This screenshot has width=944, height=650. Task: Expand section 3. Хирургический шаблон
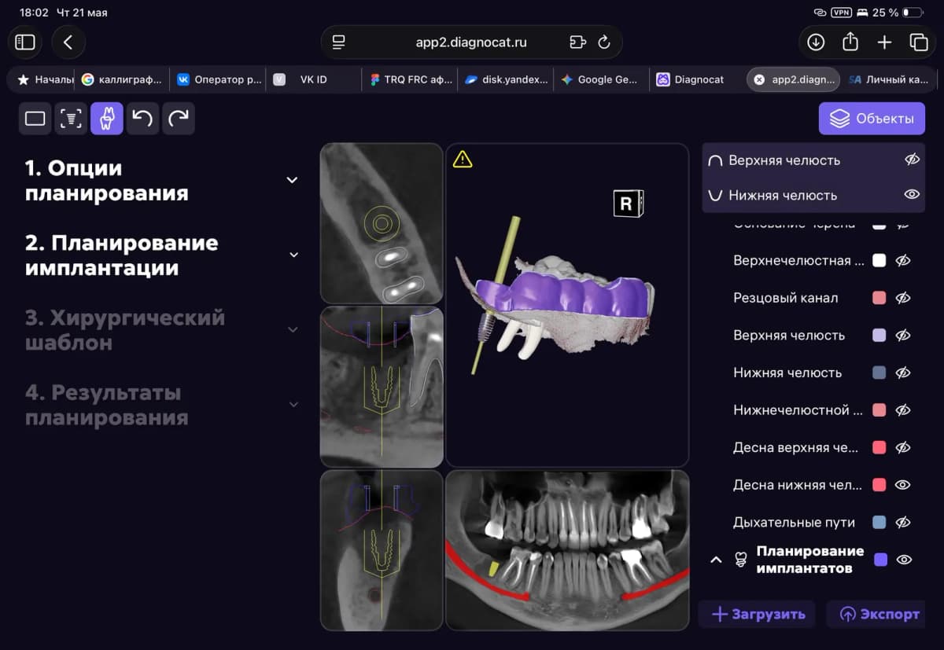click(x=293, y=329)
